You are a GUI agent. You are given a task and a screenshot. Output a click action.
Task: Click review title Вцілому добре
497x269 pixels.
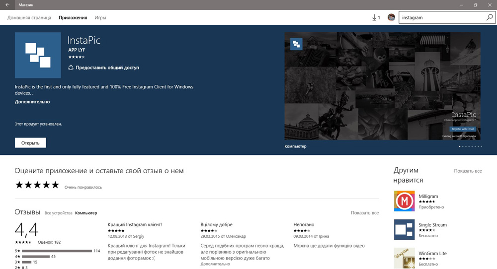point(217,224)
